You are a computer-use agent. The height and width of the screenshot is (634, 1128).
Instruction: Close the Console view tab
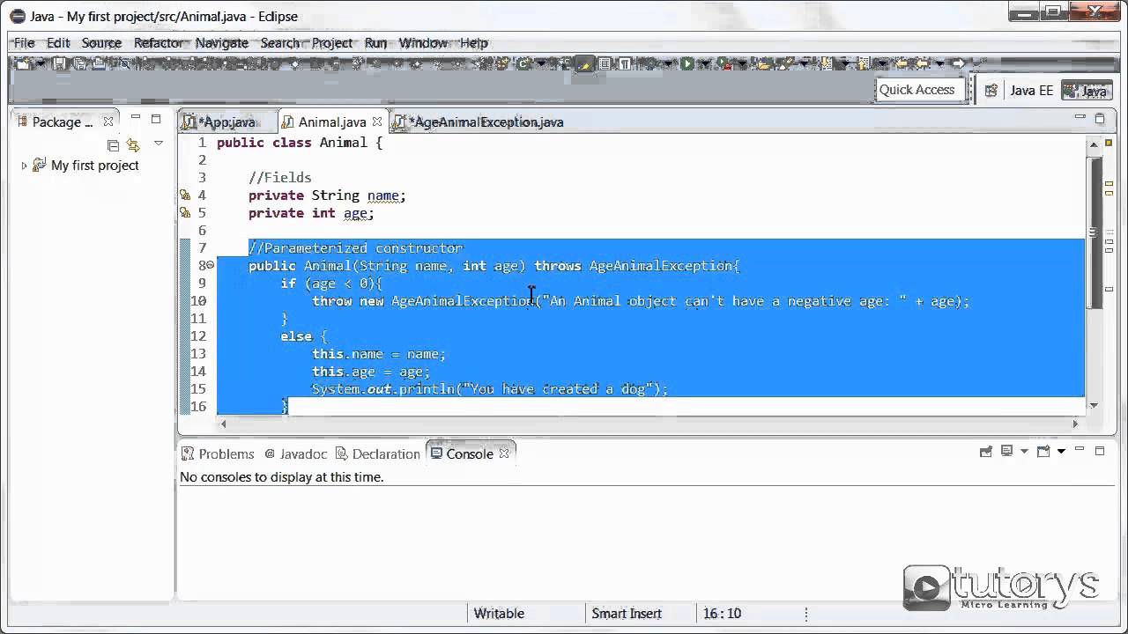pos(504,453)
